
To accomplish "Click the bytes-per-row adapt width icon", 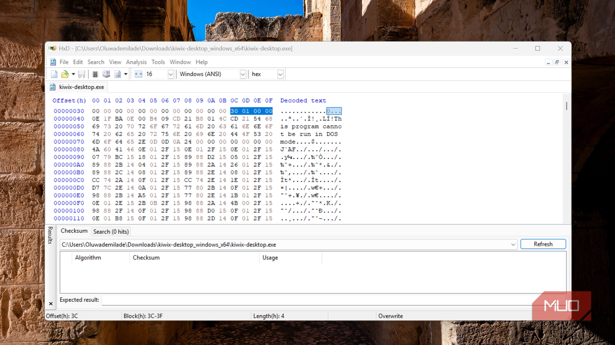I will [138, 74].
